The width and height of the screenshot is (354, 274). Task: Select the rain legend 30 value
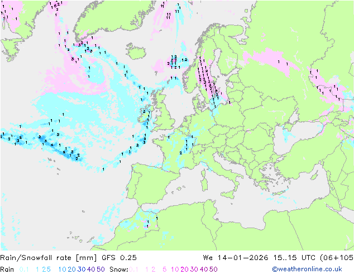[x=82, y=270]
